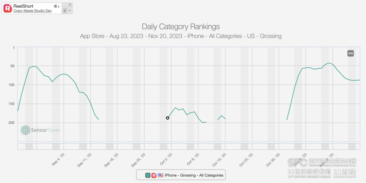This screenshot has width=366, height=183.
Task: Click the Daily Category Rankings chart title
Action: 181,27
